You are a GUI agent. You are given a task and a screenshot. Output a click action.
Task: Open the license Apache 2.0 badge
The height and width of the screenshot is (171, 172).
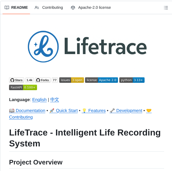[101, 80]
